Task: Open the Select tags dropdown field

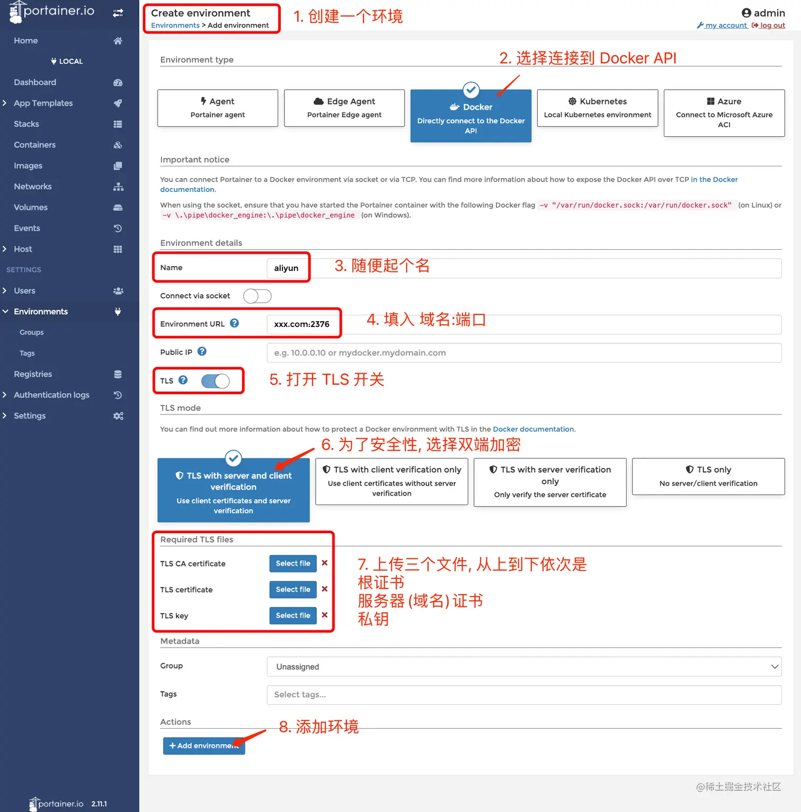Action: (524, 695)
